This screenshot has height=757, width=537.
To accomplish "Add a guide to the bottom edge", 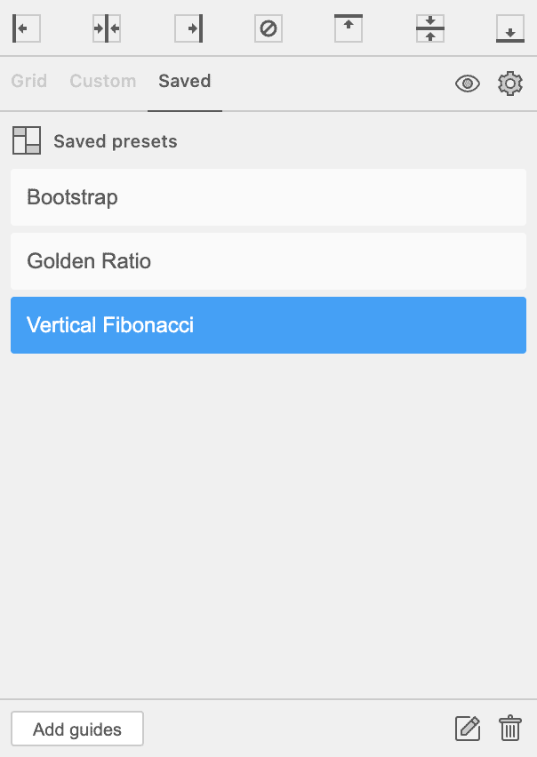I will click(509, 28).
